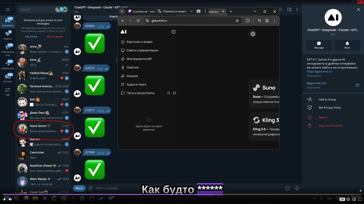Image resolution: width=364 pixels, height=204 pixels.
Task: Open translate bar three-dot options
Action: 205,11
